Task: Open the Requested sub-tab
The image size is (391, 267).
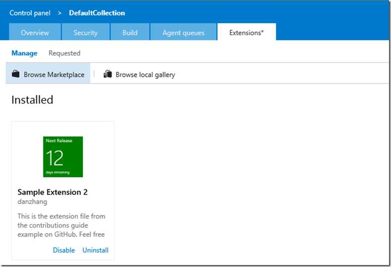Action: coord(65,53)
